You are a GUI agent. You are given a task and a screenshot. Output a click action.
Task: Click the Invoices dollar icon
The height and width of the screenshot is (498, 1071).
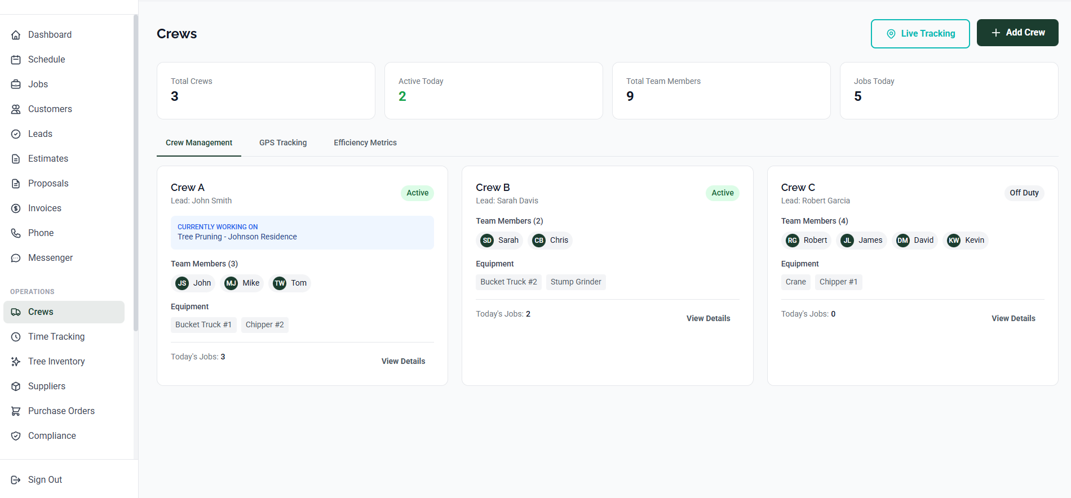coord(16,208)
